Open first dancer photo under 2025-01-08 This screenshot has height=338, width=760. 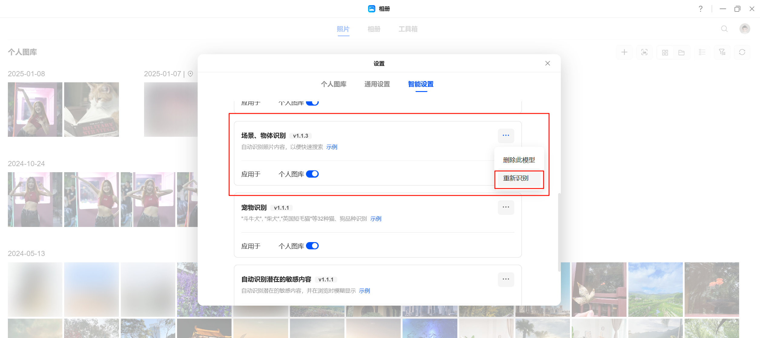pos(35,110)
